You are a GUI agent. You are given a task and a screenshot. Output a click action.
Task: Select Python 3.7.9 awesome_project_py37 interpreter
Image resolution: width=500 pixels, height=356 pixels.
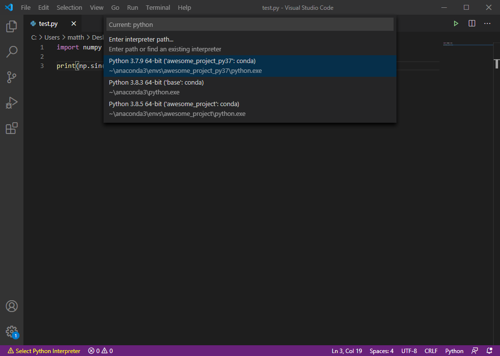[x=250, y=66]
